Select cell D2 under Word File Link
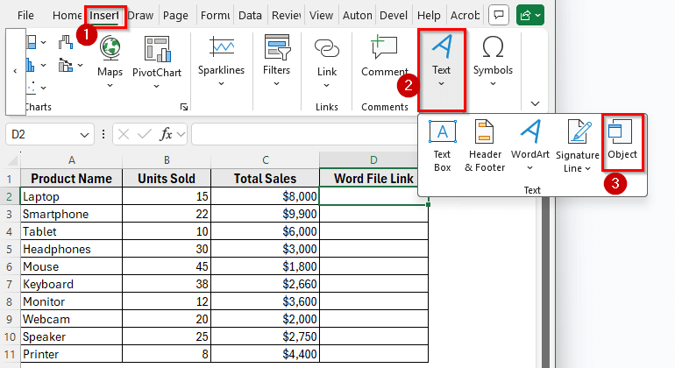This screenshot has width=675, height=368. [373, 196]
